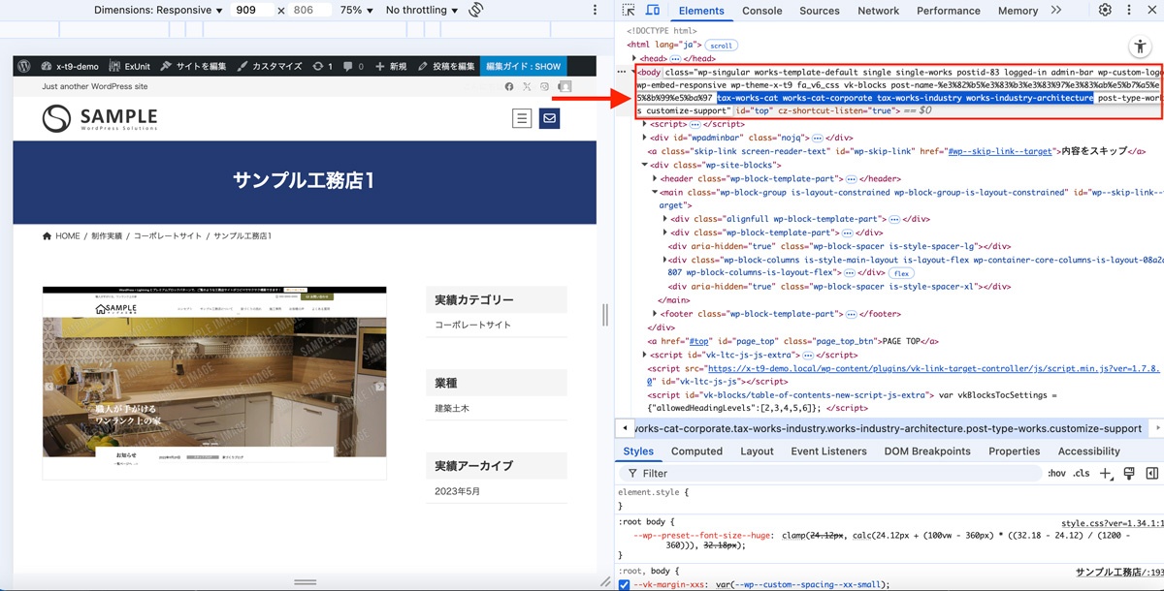Open the Layout pane tab
The image size is (1164, 591).
point(757,451)
